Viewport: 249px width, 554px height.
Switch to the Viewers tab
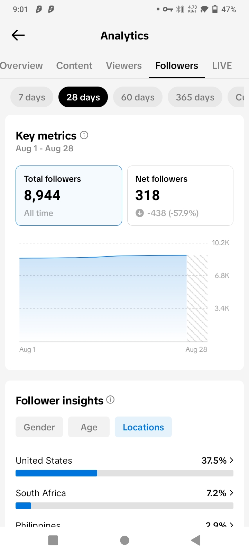pos(124,65)
